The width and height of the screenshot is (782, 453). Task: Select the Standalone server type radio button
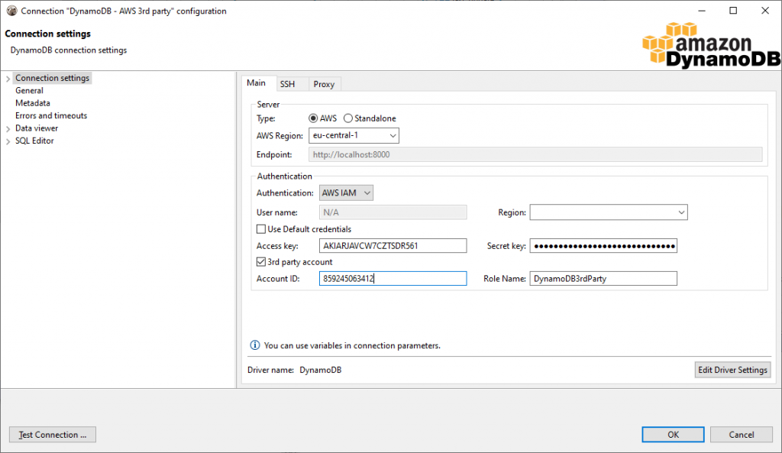click(x=348, y=118)
